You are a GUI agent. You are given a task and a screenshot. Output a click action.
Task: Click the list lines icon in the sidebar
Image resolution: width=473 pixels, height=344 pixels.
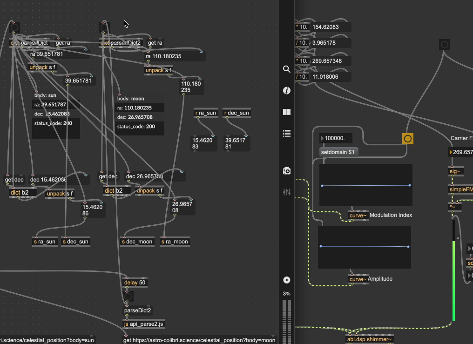(287, 134)
